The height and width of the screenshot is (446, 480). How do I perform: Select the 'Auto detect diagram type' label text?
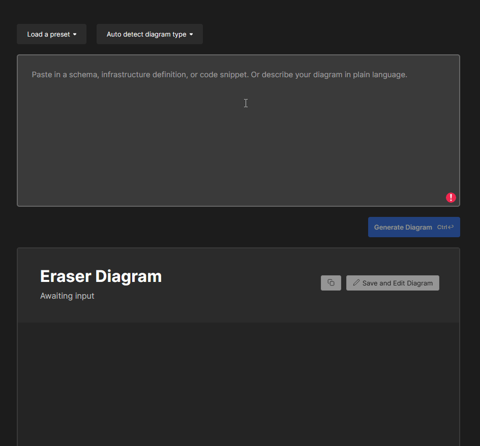[x=146, y=35]
